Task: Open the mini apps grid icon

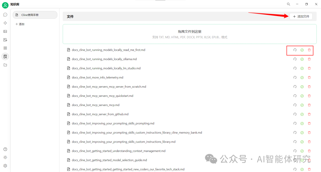Action: (5, 48)
